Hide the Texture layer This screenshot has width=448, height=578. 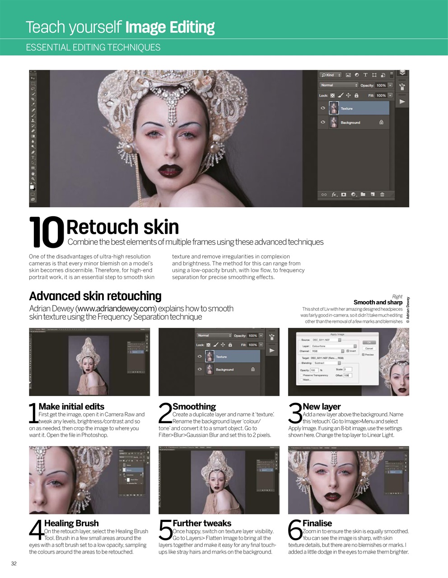[322, 108]
